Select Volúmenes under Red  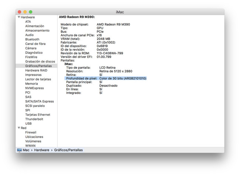coord(33,141)
